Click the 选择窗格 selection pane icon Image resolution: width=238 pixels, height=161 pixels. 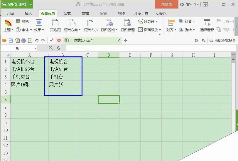(207, 23)
